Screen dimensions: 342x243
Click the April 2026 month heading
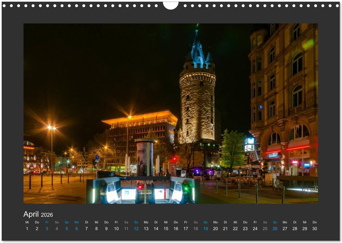point(38,215)
